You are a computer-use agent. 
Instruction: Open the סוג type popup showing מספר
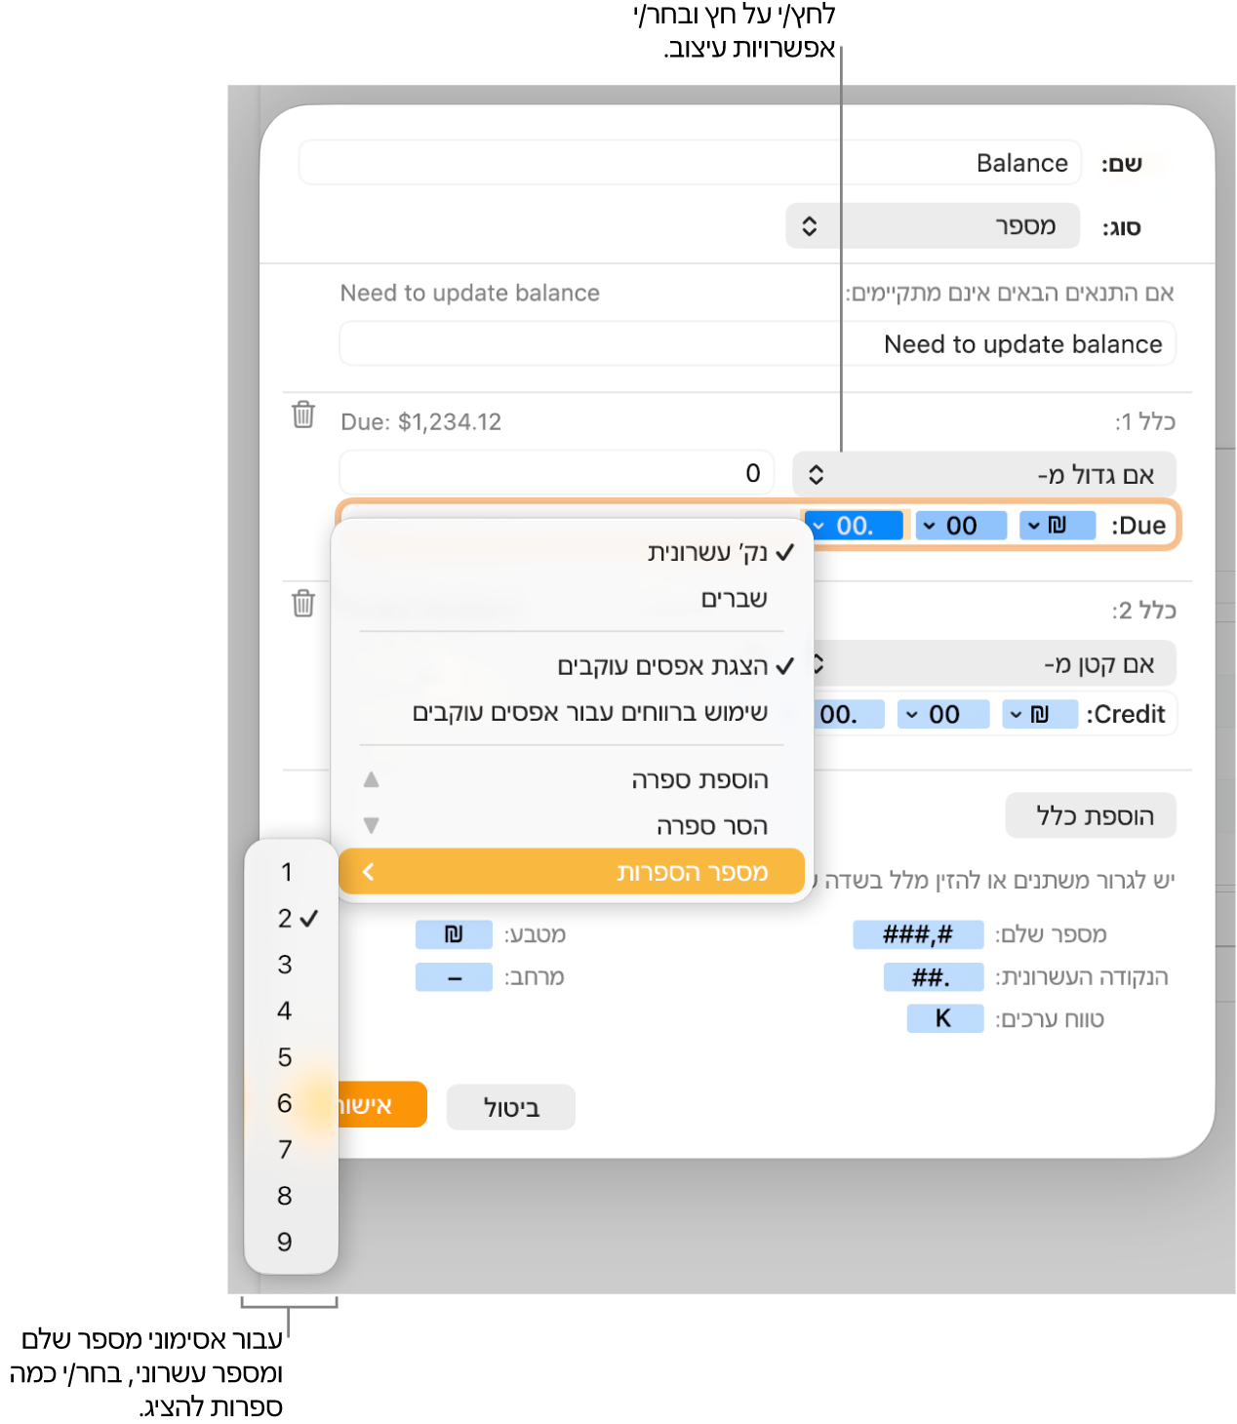pos(933,226)
